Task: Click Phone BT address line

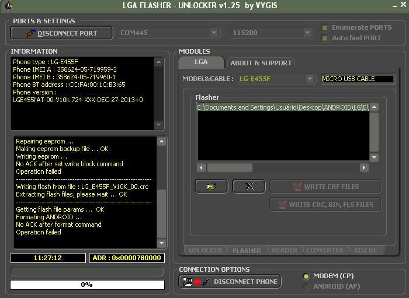Action: (x=69, y=85)
